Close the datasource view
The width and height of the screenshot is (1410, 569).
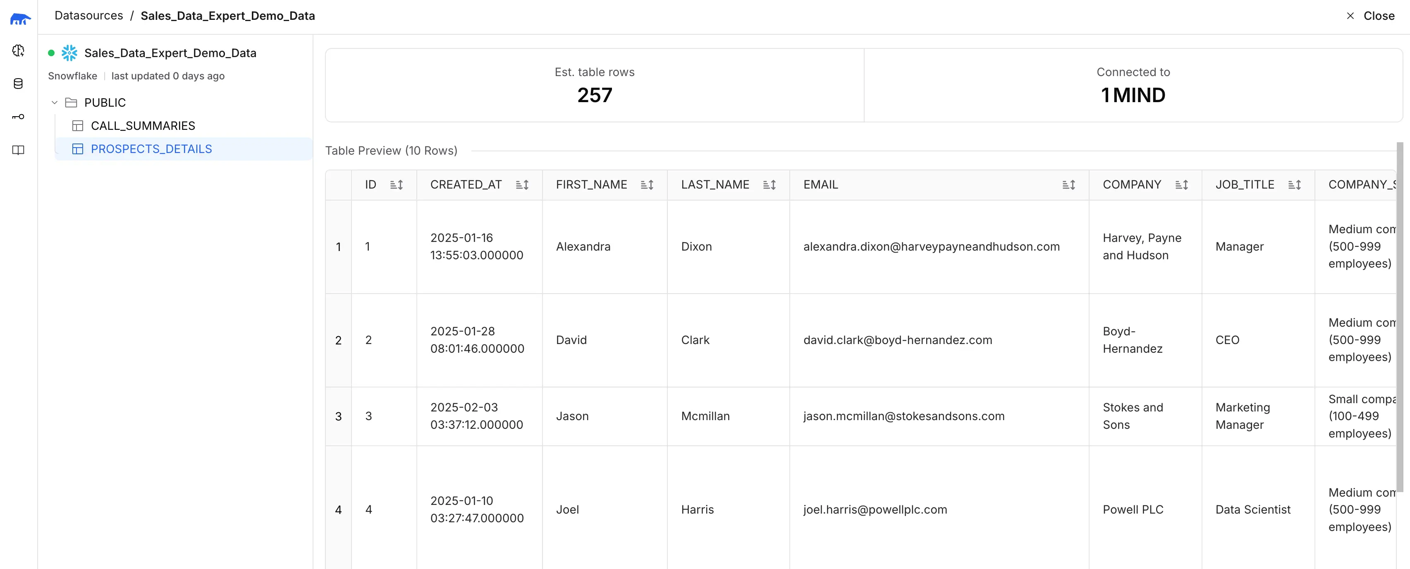point(1371,16)
